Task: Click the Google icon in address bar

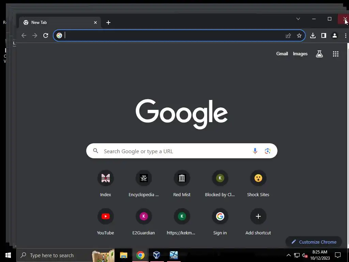Action: [59, 35]
